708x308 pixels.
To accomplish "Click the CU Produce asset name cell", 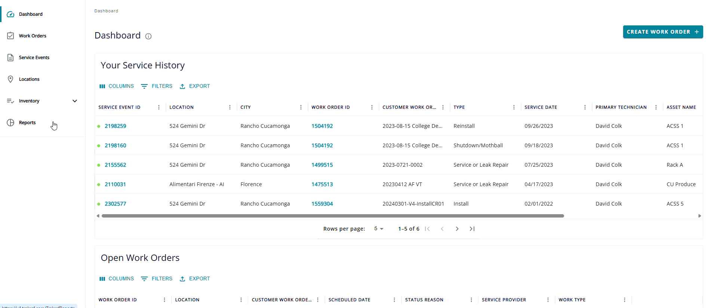I will (681, 184).
